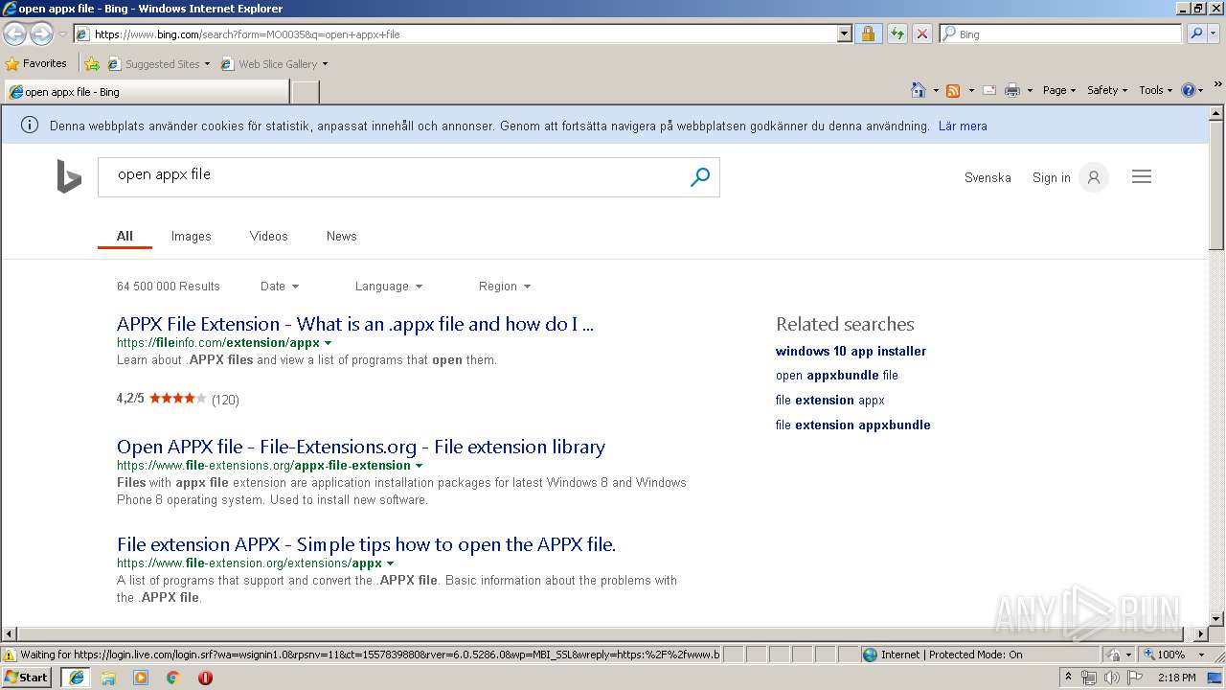Open Favorites with the star button
Viewport: 1226px width, 690px height.
tap(36, 64)
